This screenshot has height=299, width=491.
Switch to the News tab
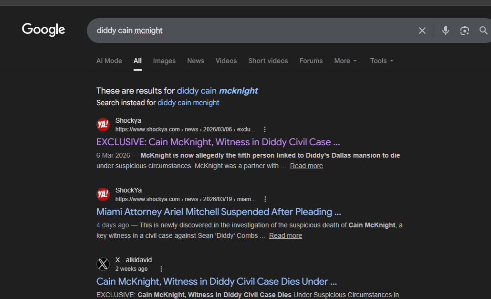point(196,61)
